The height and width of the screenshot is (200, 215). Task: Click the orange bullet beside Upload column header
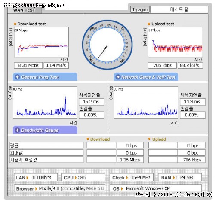tap(150, 139)
